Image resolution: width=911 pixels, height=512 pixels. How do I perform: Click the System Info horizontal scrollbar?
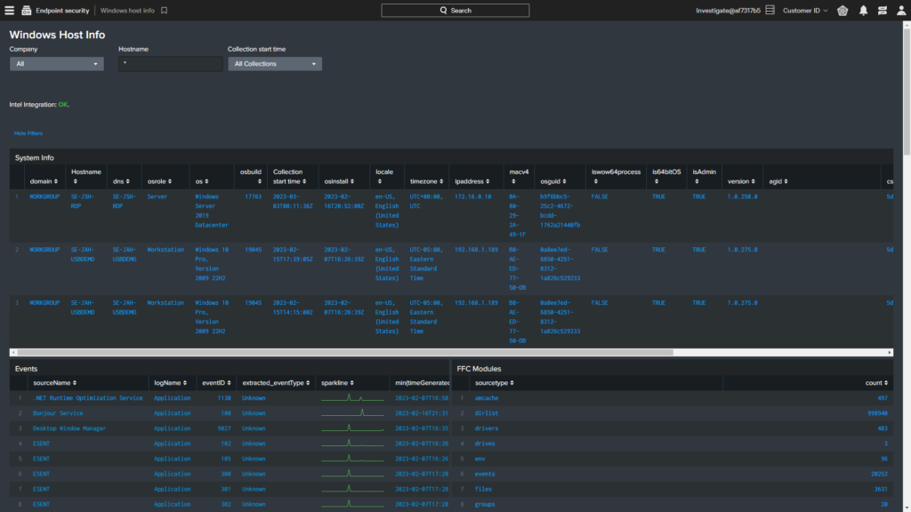(x=344, y=352)
